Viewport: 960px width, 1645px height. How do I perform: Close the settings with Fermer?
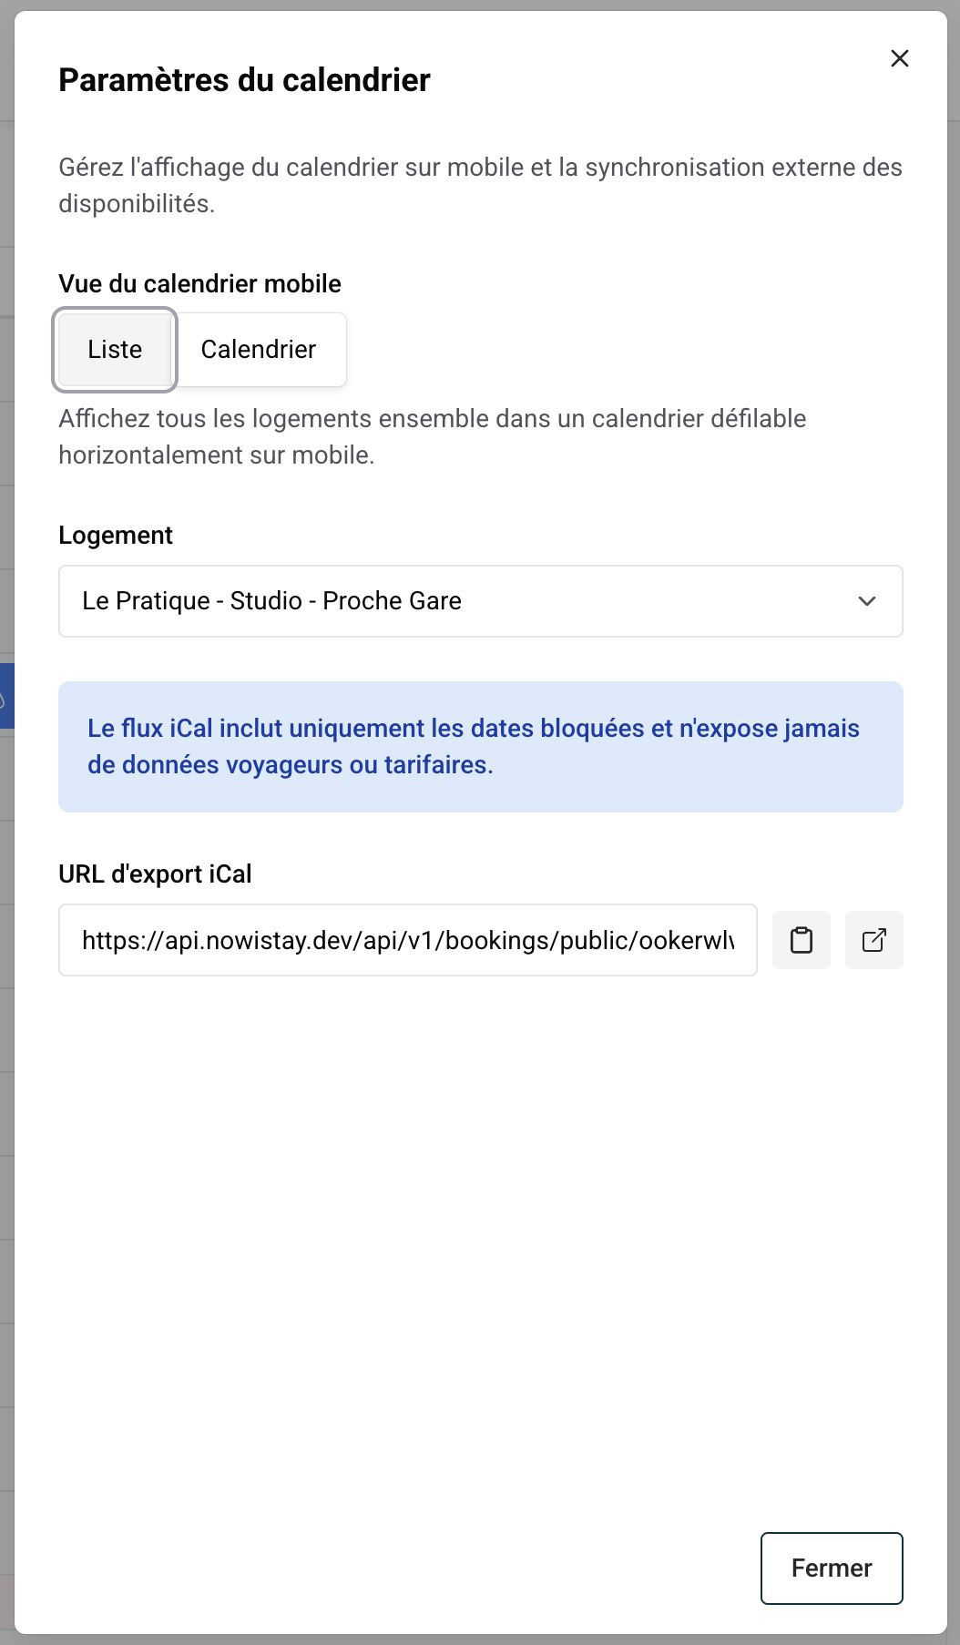coord(831,1568)
